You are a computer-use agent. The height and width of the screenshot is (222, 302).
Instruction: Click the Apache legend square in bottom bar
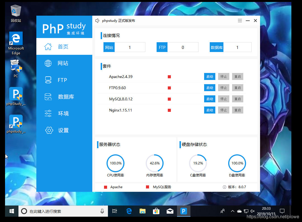click(x=106, y=187)
